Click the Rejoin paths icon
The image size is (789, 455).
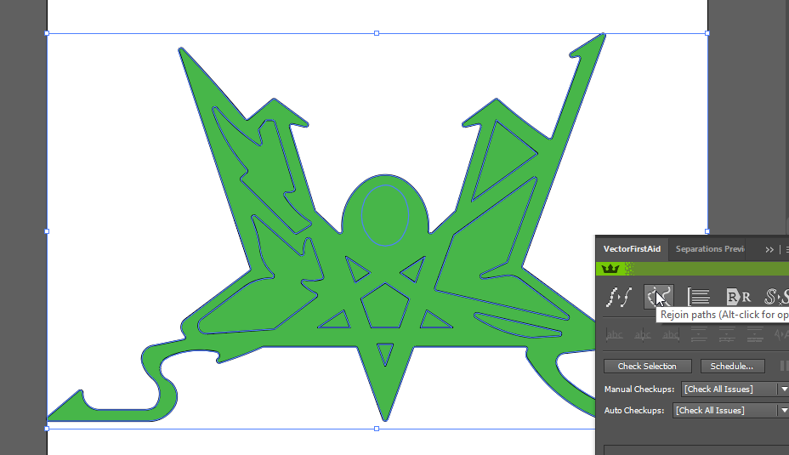click(x=659, y=297)
